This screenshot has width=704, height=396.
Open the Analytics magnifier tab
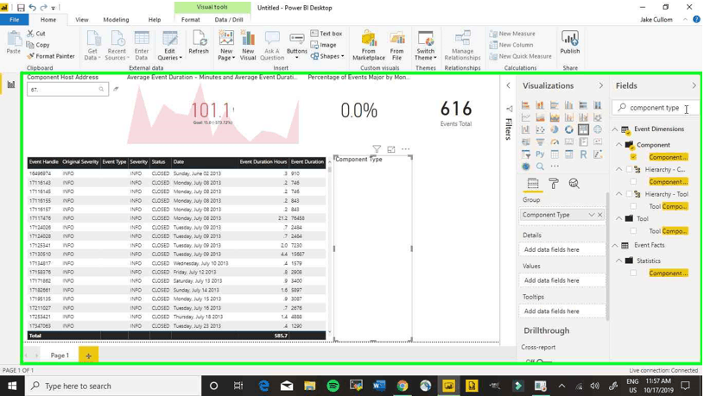coord(574,184)
